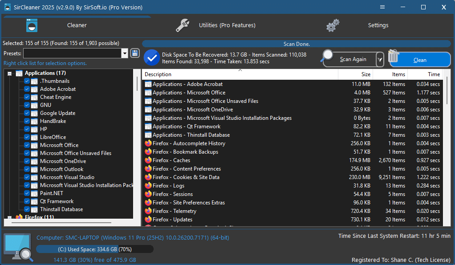Click the blue checkmark scan status icon
Viewport: 455px width, 265px height.
pos(152,58)
